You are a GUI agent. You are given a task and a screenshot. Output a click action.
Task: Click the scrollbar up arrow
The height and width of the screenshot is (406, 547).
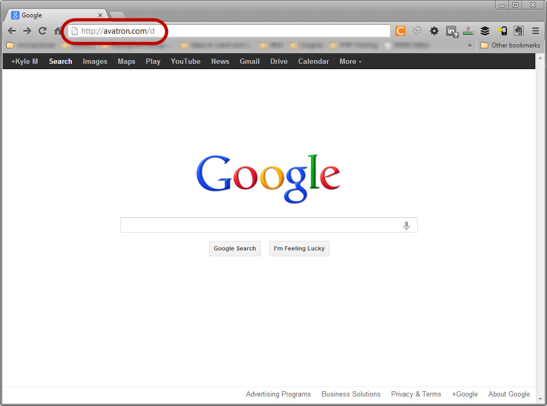[x=541, y=58]
